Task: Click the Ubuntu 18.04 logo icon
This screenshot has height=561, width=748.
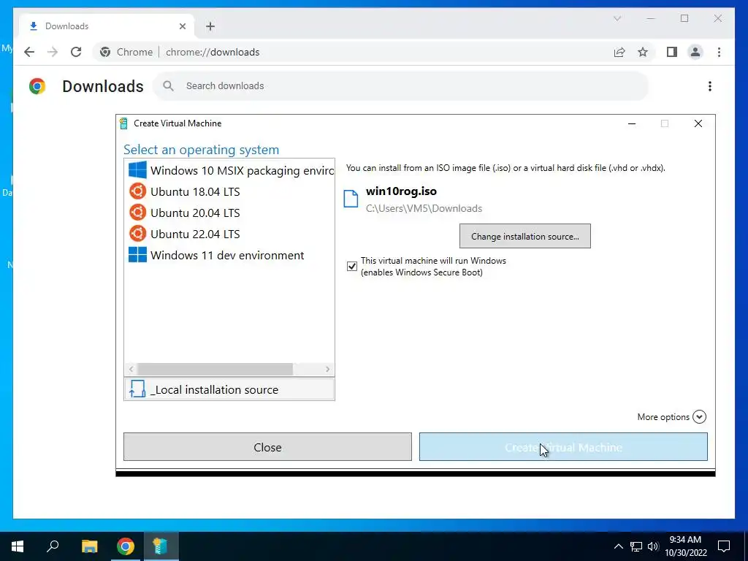Action: click(137, 191)
